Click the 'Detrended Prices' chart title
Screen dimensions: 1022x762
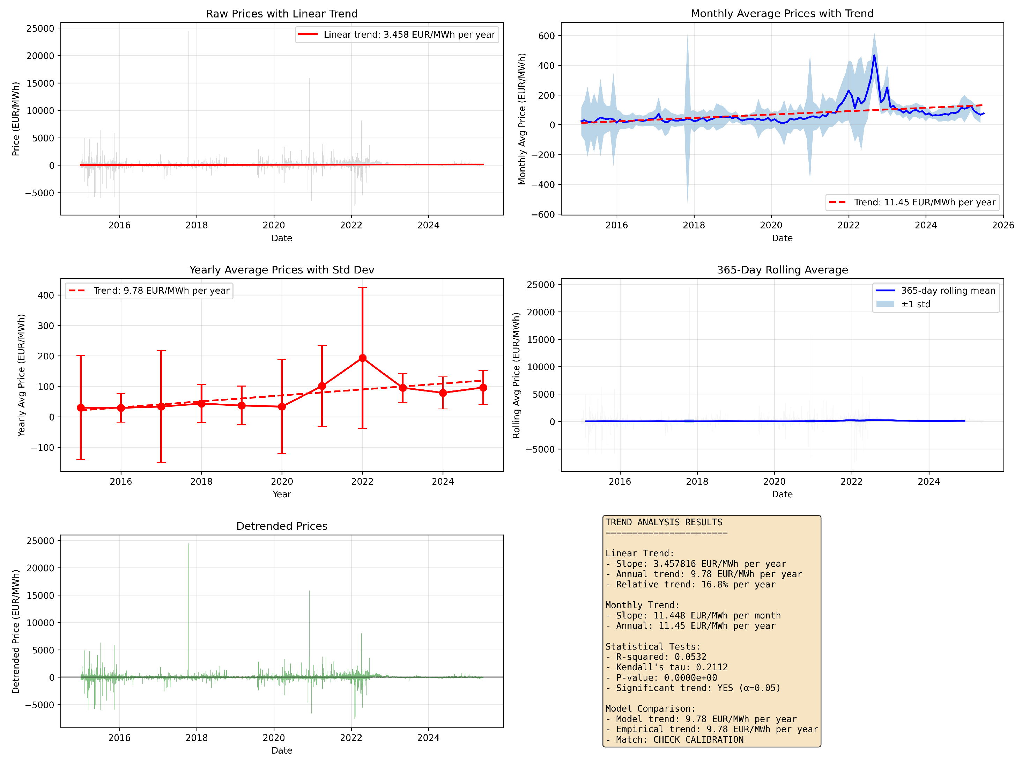click(x=282, y=526)
